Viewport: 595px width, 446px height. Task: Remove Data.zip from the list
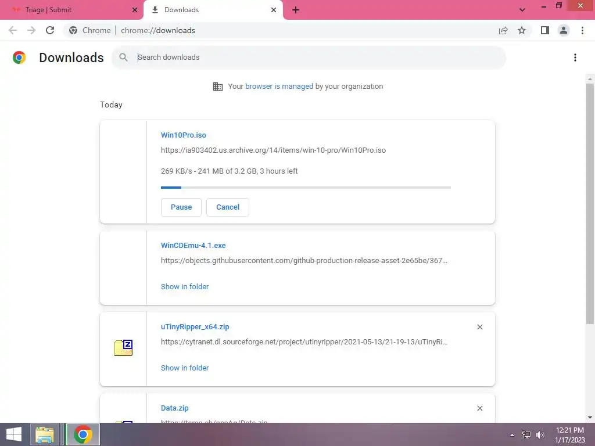point(479,408)
